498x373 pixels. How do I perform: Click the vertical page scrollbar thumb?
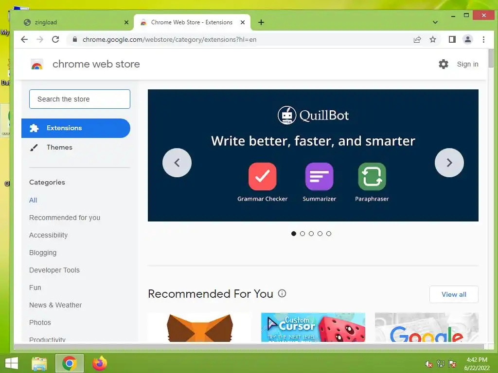pyautogui.click(x=491, y=58)
